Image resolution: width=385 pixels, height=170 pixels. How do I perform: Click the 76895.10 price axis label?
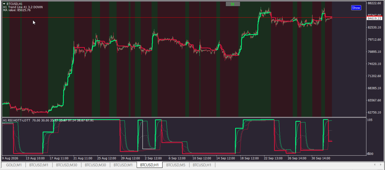click(x=374, y=52)
